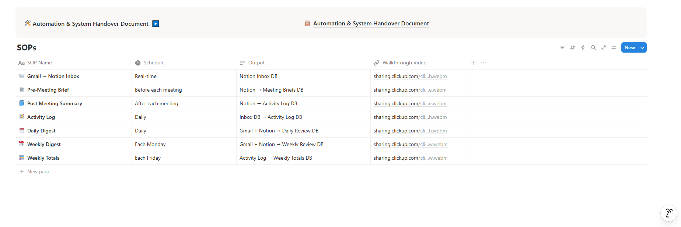Open the Walkthrough Video column header
Viewport: 681px width, 227px height.
tap(419, 63)
